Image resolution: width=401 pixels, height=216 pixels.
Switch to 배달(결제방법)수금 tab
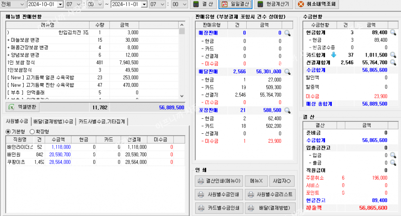click(54, 121)
